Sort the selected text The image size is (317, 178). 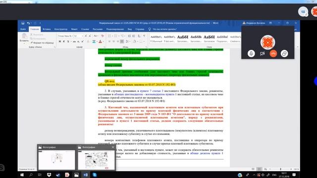[x=139, y=36]
